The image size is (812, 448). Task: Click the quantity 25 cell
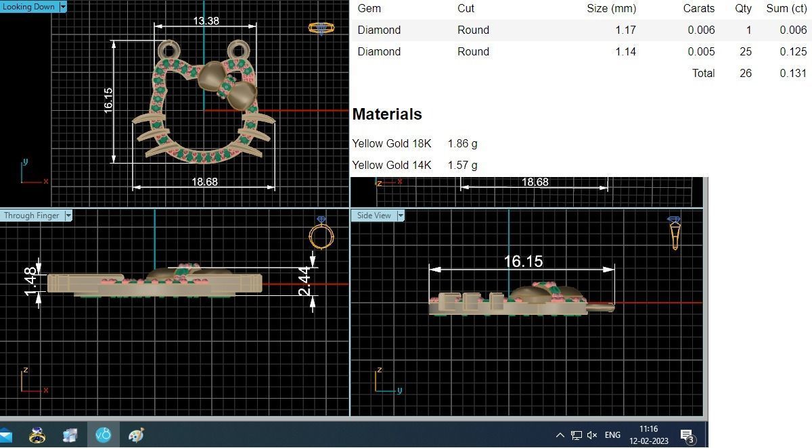point(746,51)
